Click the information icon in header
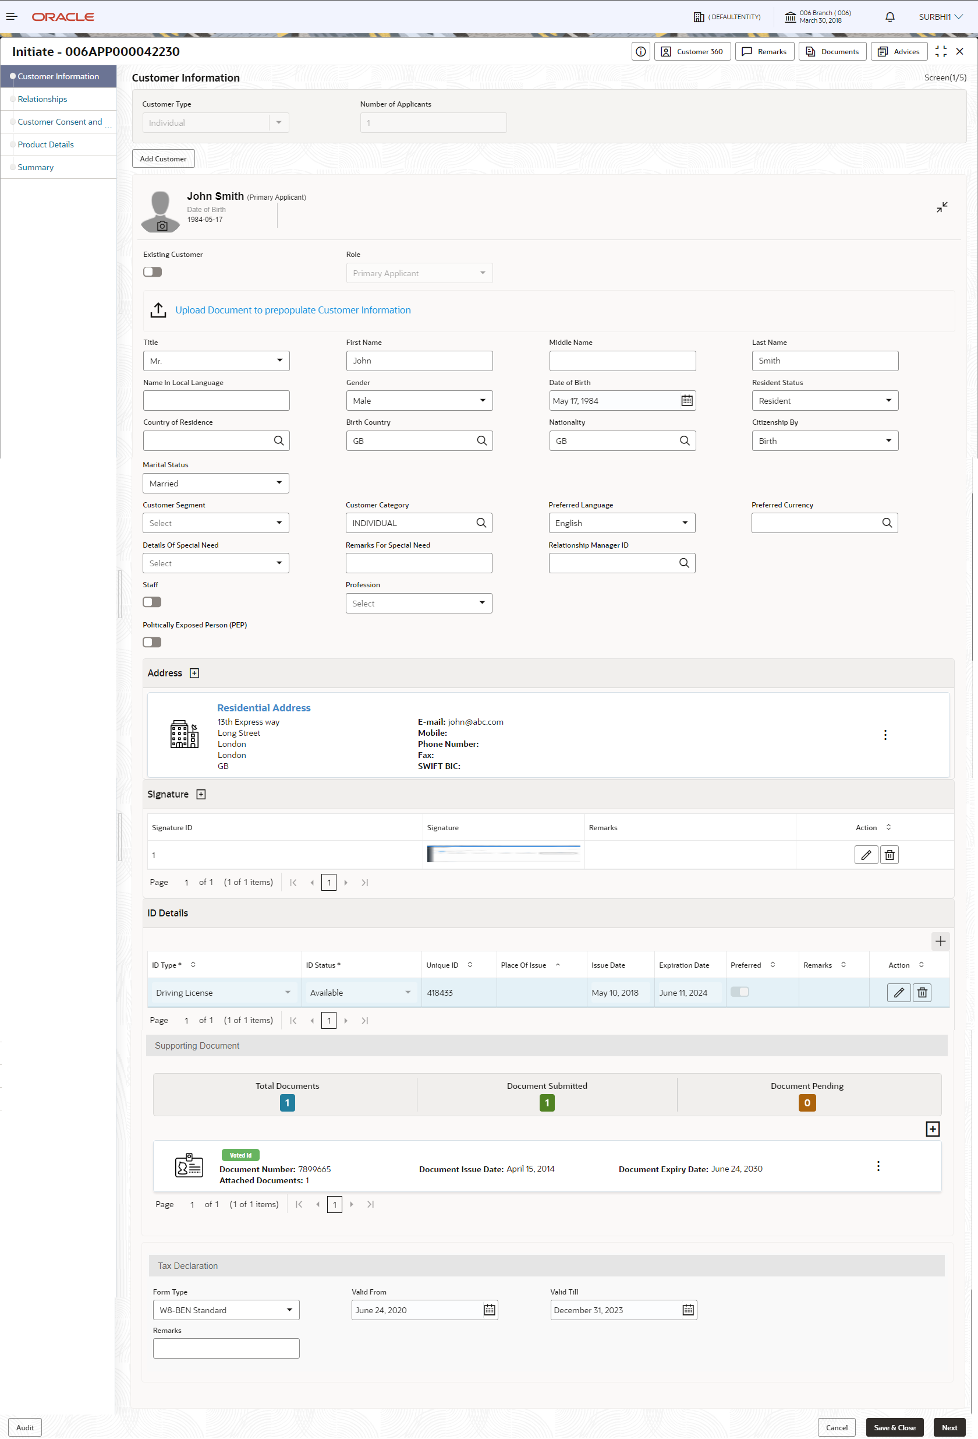The height and width of the screenshot is (1439, 978). point(640,51)
